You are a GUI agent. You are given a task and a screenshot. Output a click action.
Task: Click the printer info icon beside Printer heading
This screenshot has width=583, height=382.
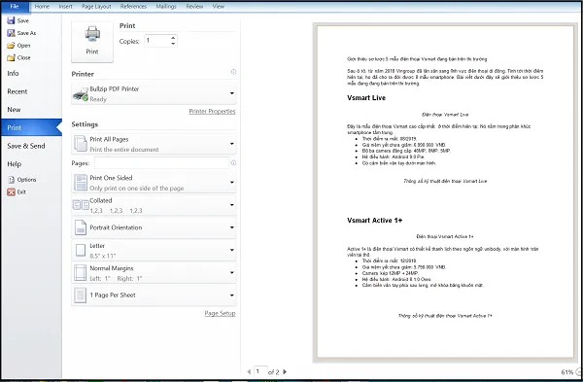click(x=233, y=72)
